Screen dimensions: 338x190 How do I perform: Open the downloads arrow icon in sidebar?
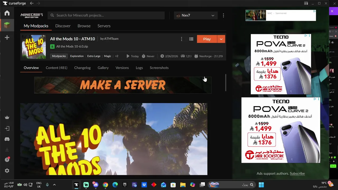7,150
